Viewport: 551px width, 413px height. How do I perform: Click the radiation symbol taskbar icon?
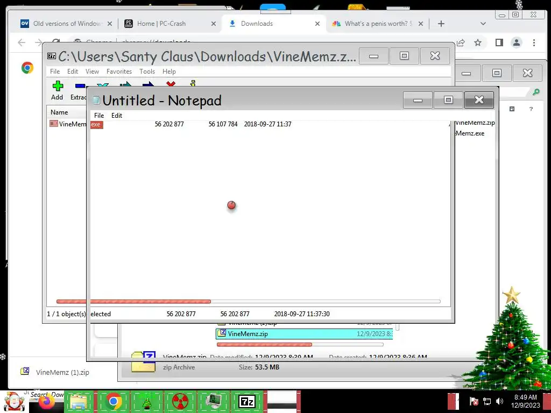(x=180, y=402)
